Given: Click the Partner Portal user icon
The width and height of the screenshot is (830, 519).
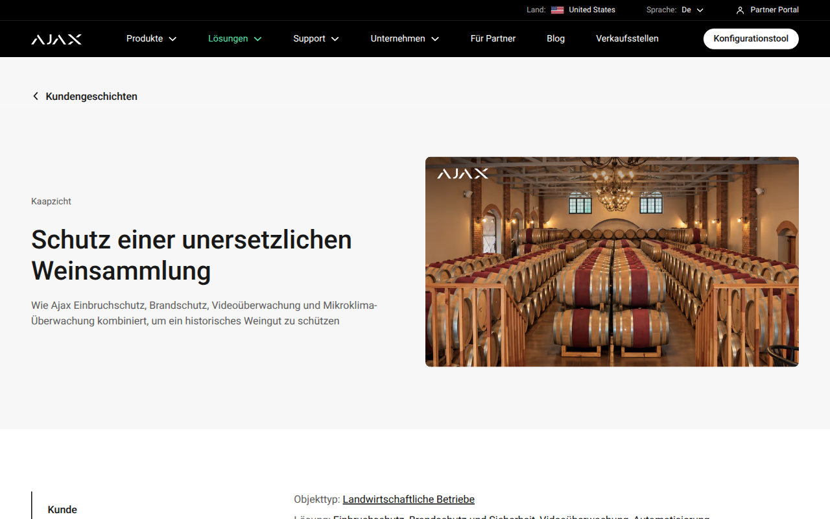Looking at the screenshot, I should (740, 10).
